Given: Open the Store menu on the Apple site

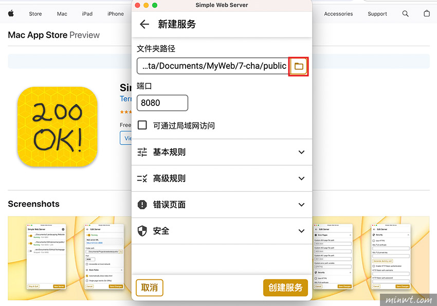Looking at the screenshot, I should [35, 14].
